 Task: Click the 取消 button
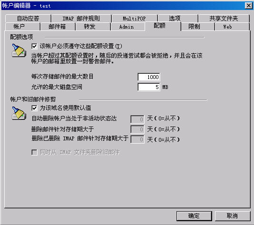tap(233, 216)
